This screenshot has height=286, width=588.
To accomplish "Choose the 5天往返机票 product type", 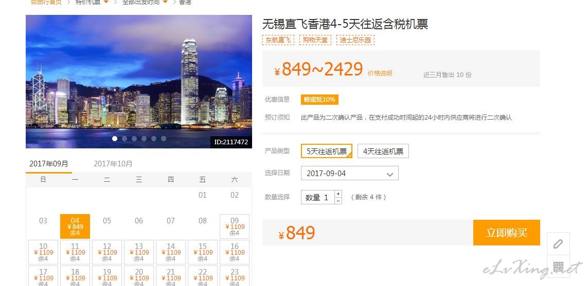I will tap(327, 151).
